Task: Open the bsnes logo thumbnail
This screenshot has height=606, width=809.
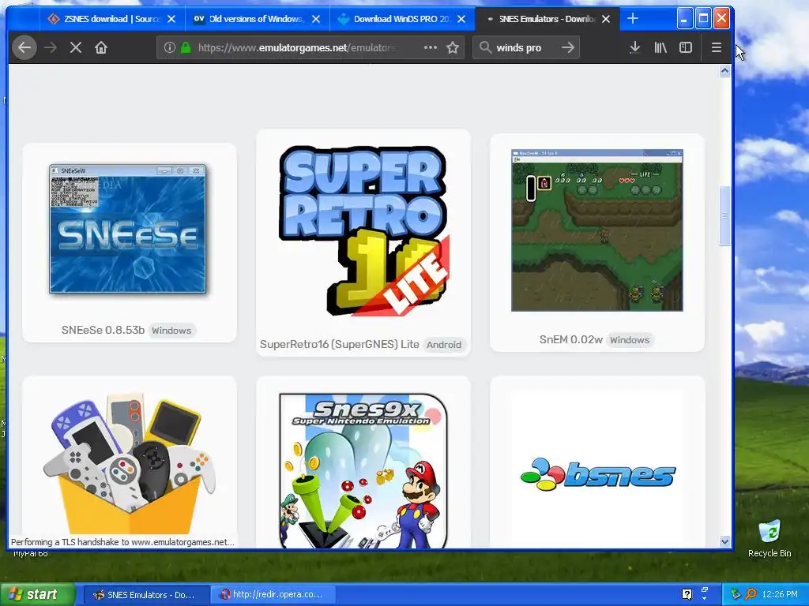Action: pos(597,473)
